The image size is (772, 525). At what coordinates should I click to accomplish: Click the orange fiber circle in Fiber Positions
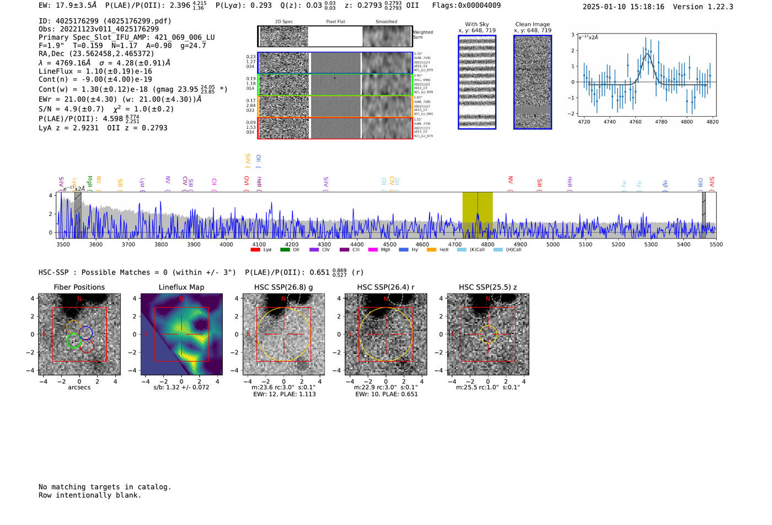74,327
